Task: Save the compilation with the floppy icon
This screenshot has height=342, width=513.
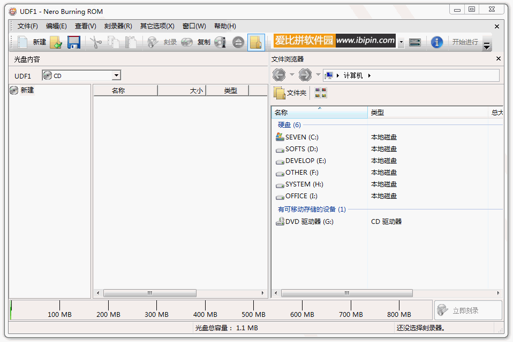Action: click(73, 42)
